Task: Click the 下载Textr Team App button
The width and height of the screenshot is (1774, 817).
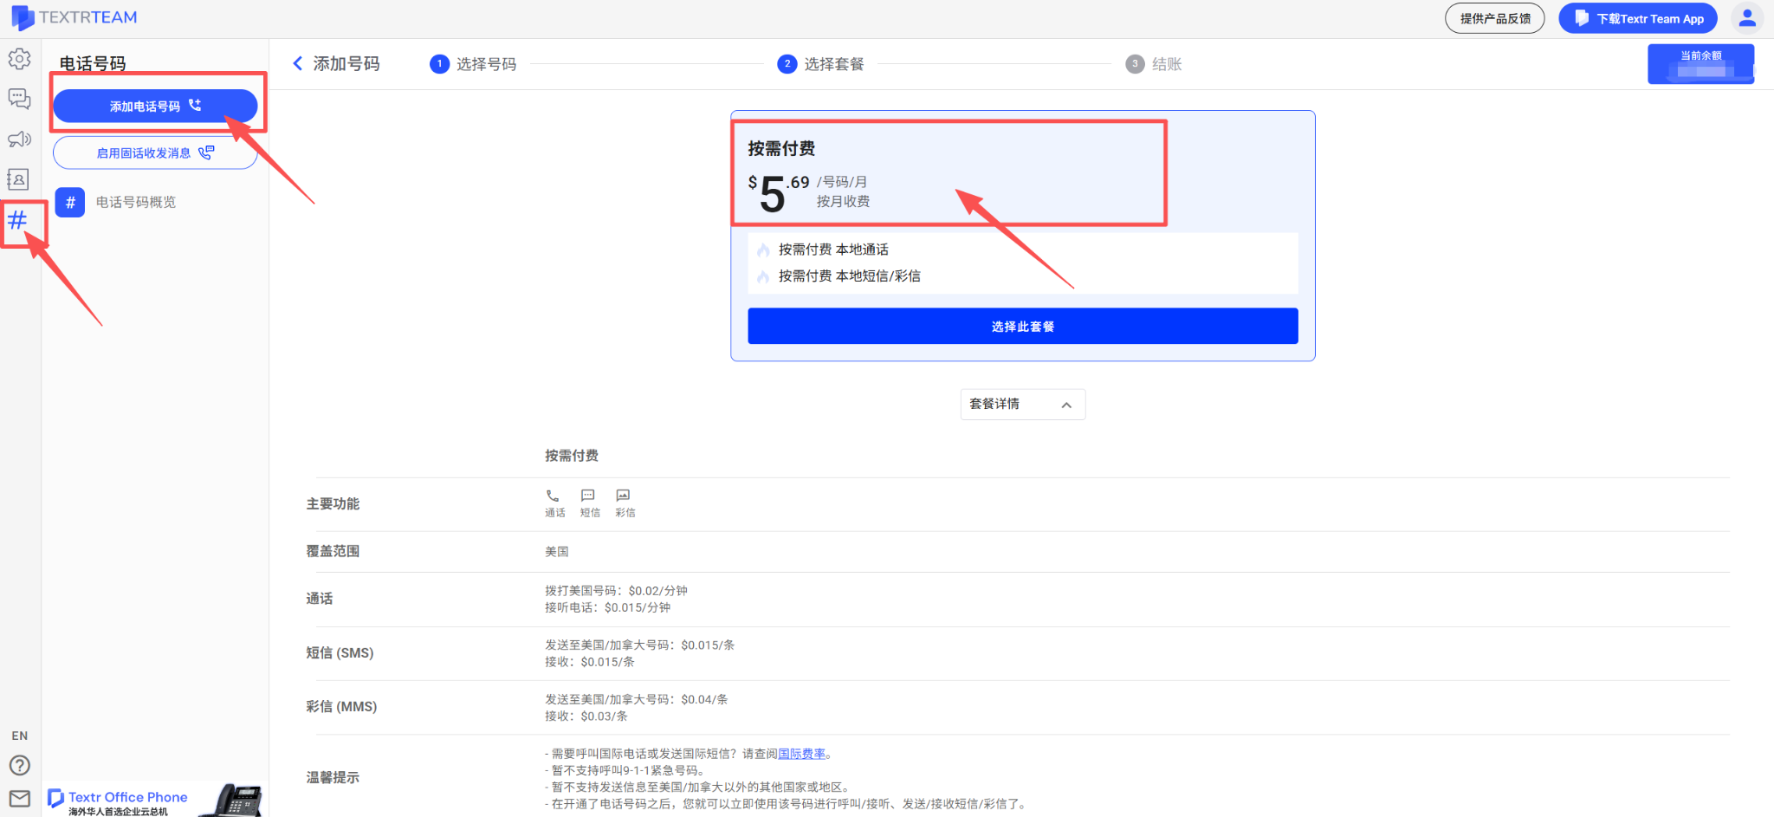Action: point(1637,17)
